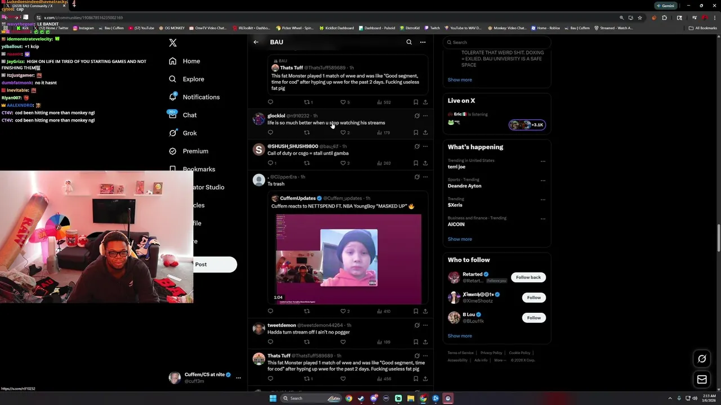Like tweetdemon's post

coord(343,342)
